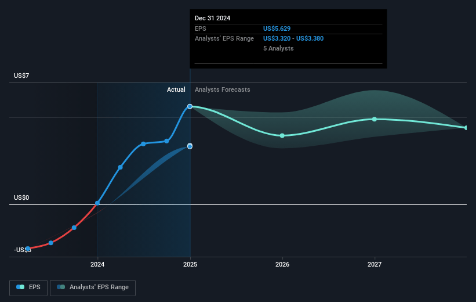Click the EPS legend color swatch
This screenshot has height=302, width=476.
point(20,287)
